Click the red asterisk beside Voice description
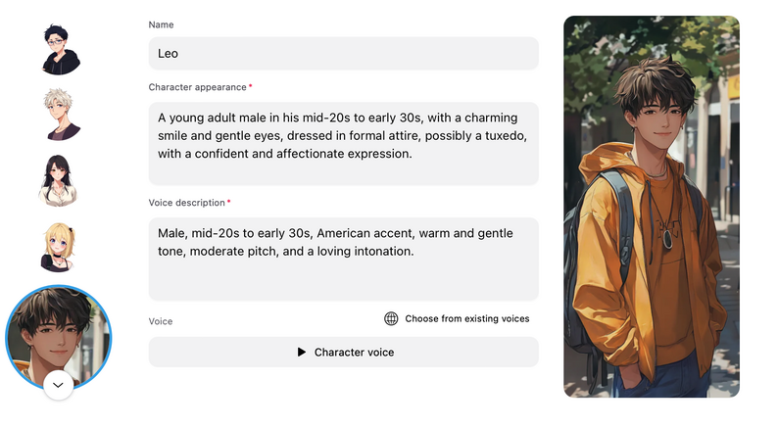This screenshot has width=778, height=427. tap(229, 203)
